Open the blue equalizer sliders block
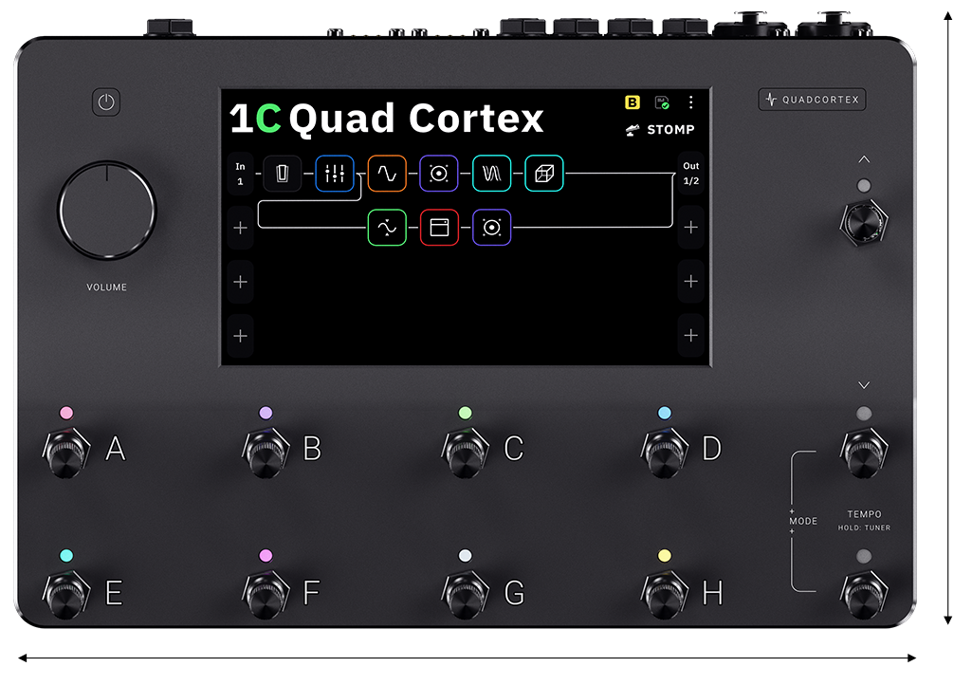972x685 pixels. tap(334, 174)
